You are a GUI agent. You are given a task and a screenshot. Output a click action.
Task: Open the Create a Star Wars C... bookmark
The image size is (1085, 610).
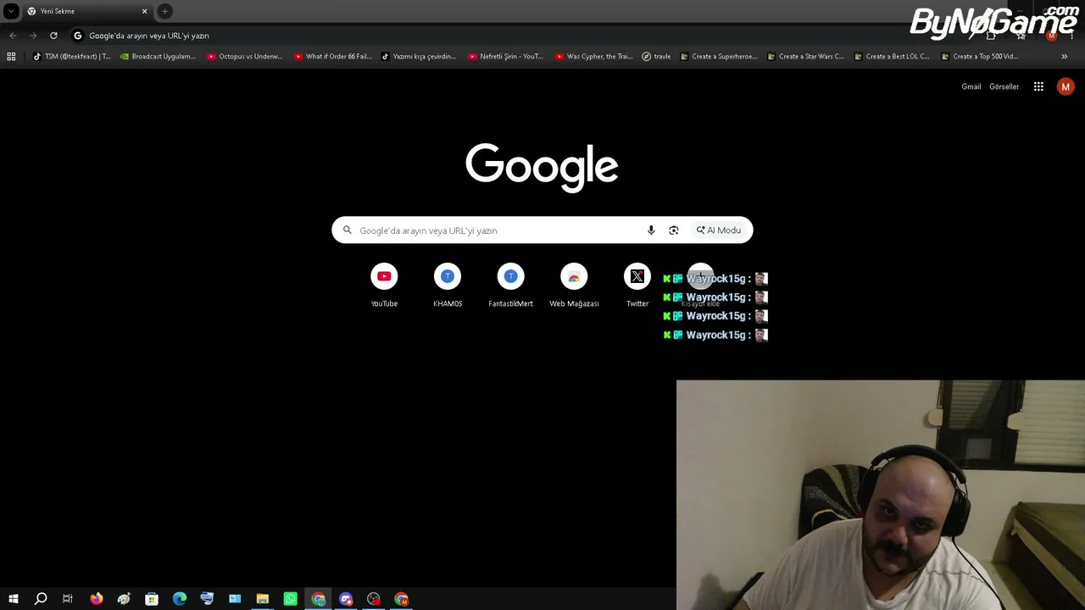tap(806, 57)
